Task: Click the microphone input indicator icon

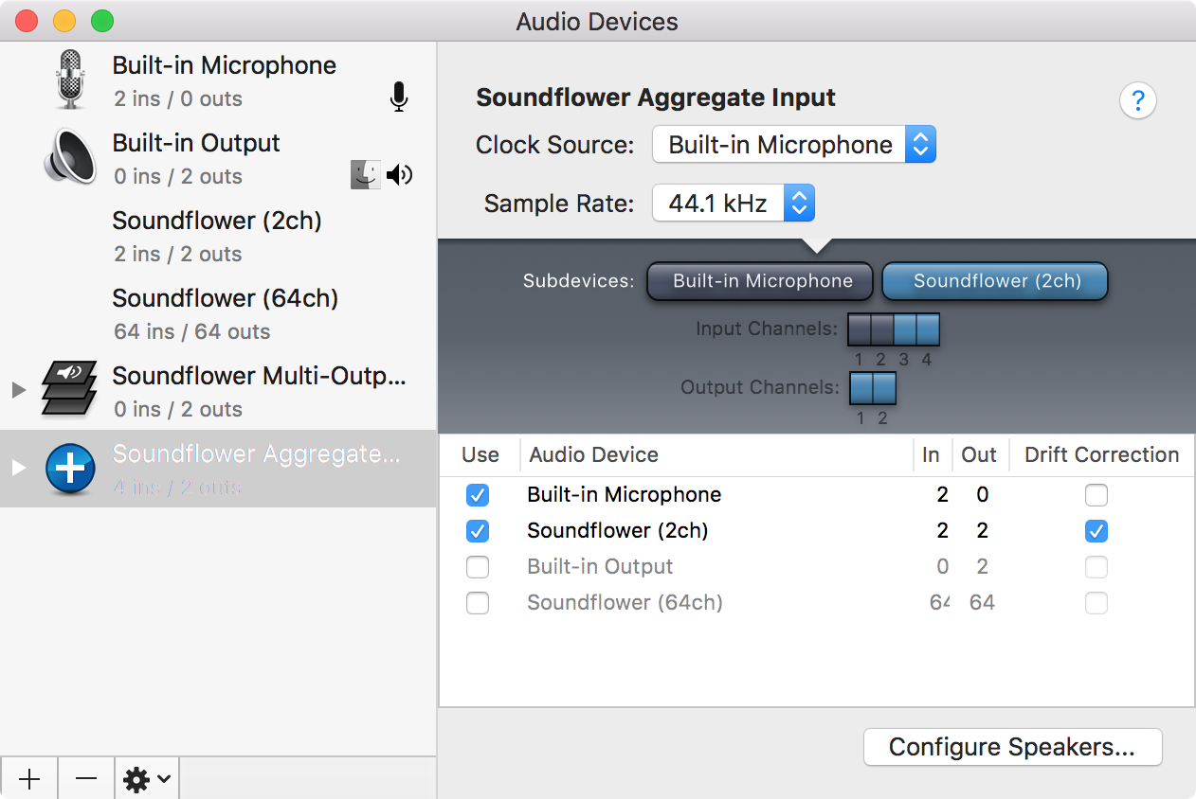Action: [x=398, y=97]
